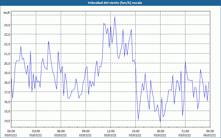Image resolution: width=221 pixels, height=138 pixels.
Task: Select the '17,0' y-axis label
Action: coord(7,92)
